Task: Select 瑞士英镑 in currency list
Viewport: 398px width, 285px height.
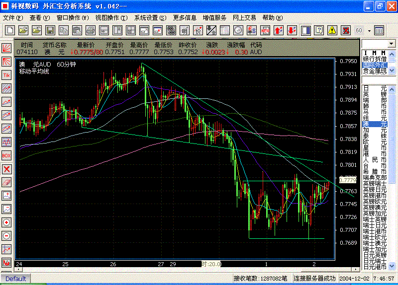Action: pyautogui.click(x=375, y=219)
